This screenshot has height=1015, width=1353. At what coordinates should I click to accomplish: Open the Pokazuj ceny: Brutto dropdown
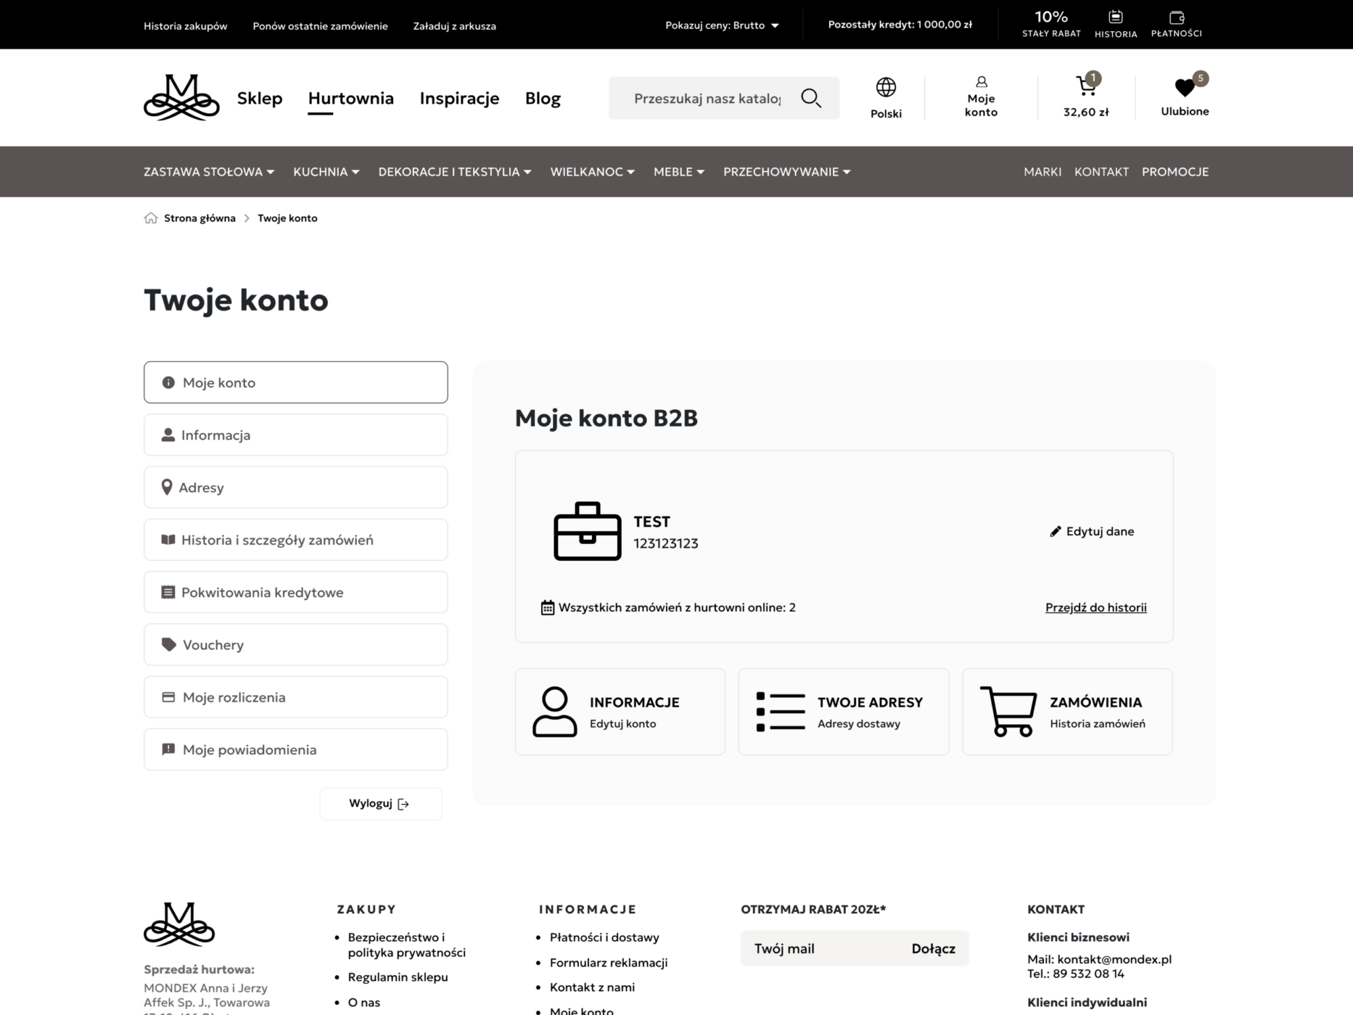coord(722,25)
